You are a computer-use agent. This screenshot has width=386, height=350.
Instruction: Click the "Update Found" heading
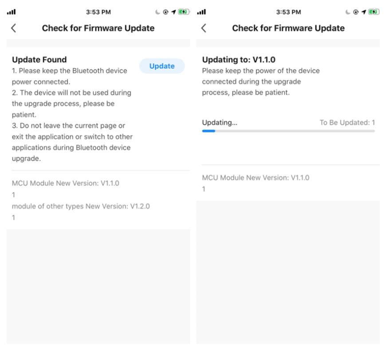(39, 60)
